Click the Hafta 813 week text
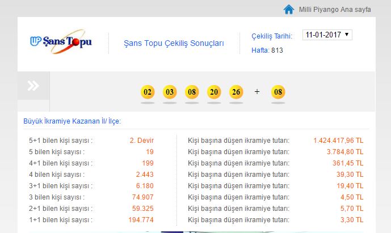 click(267, 50)
